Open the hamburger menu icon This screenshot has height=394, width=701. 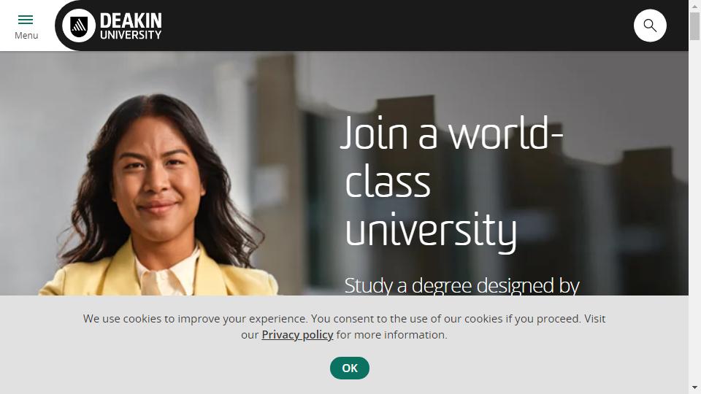(x=26, y=20)
